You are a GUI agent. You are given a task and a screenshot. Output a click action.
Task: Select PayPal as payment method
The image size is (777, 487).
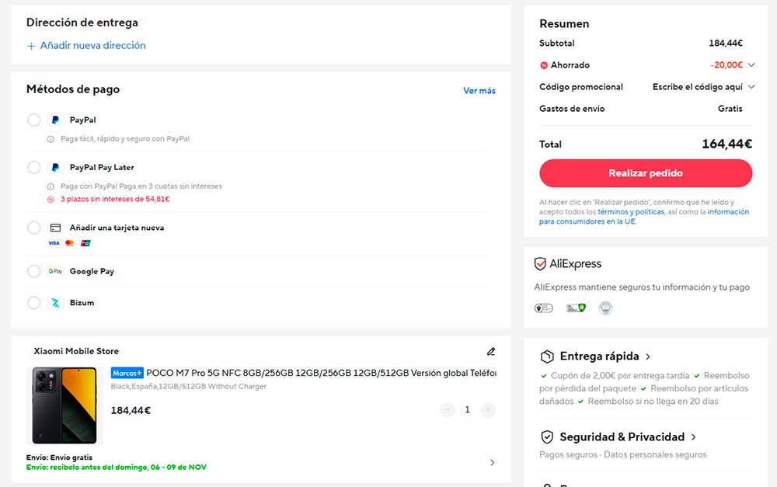pyautogui.click(x=33, y=120)
